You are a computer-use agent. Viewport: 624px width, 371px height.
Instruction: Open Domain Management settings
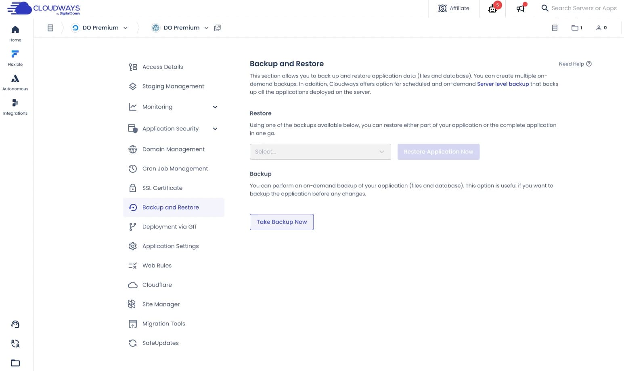click(173, 149)
